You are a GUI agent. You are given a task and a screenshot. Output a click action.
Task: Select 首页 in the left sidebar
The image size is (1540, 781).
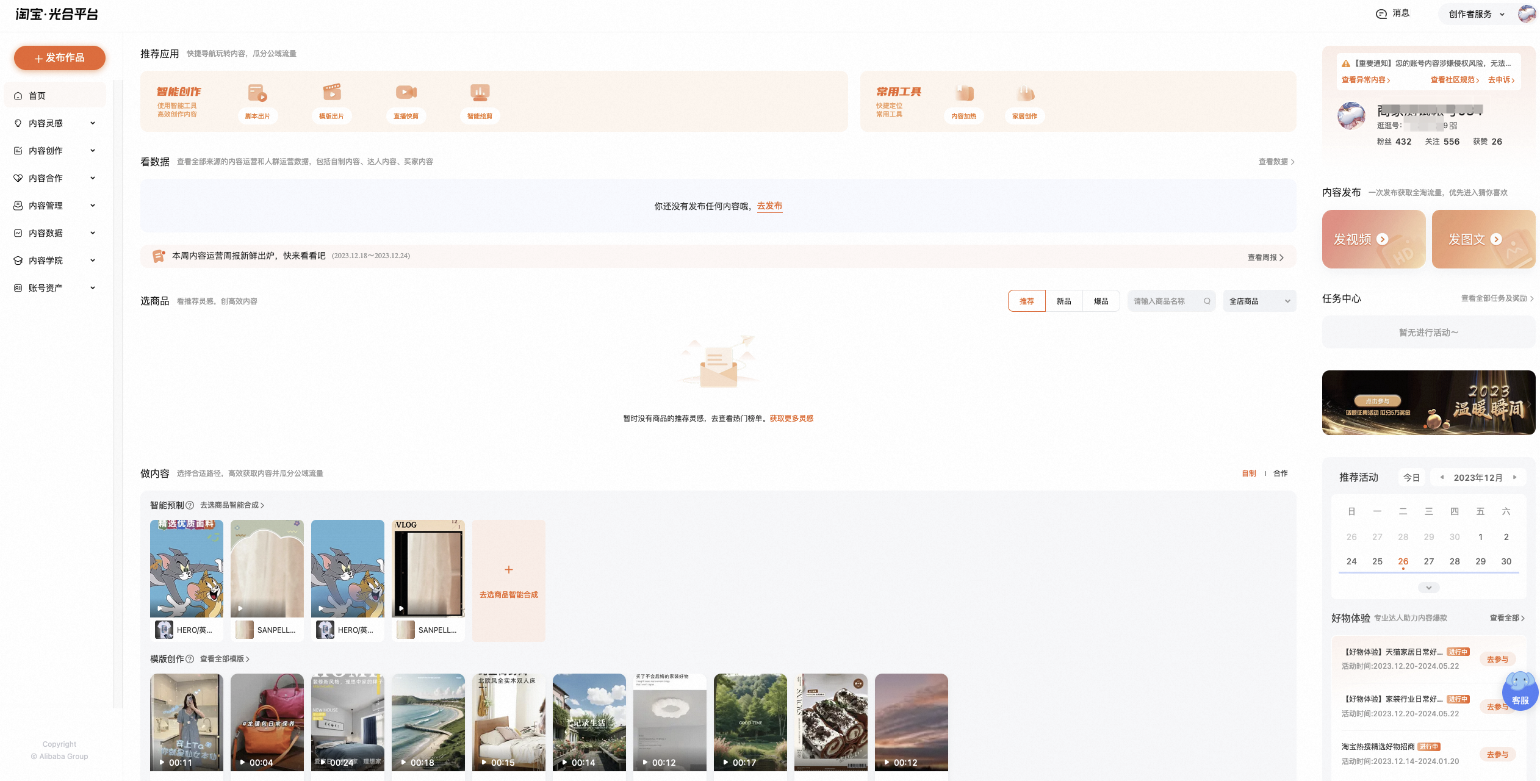[x=55, y=96]
